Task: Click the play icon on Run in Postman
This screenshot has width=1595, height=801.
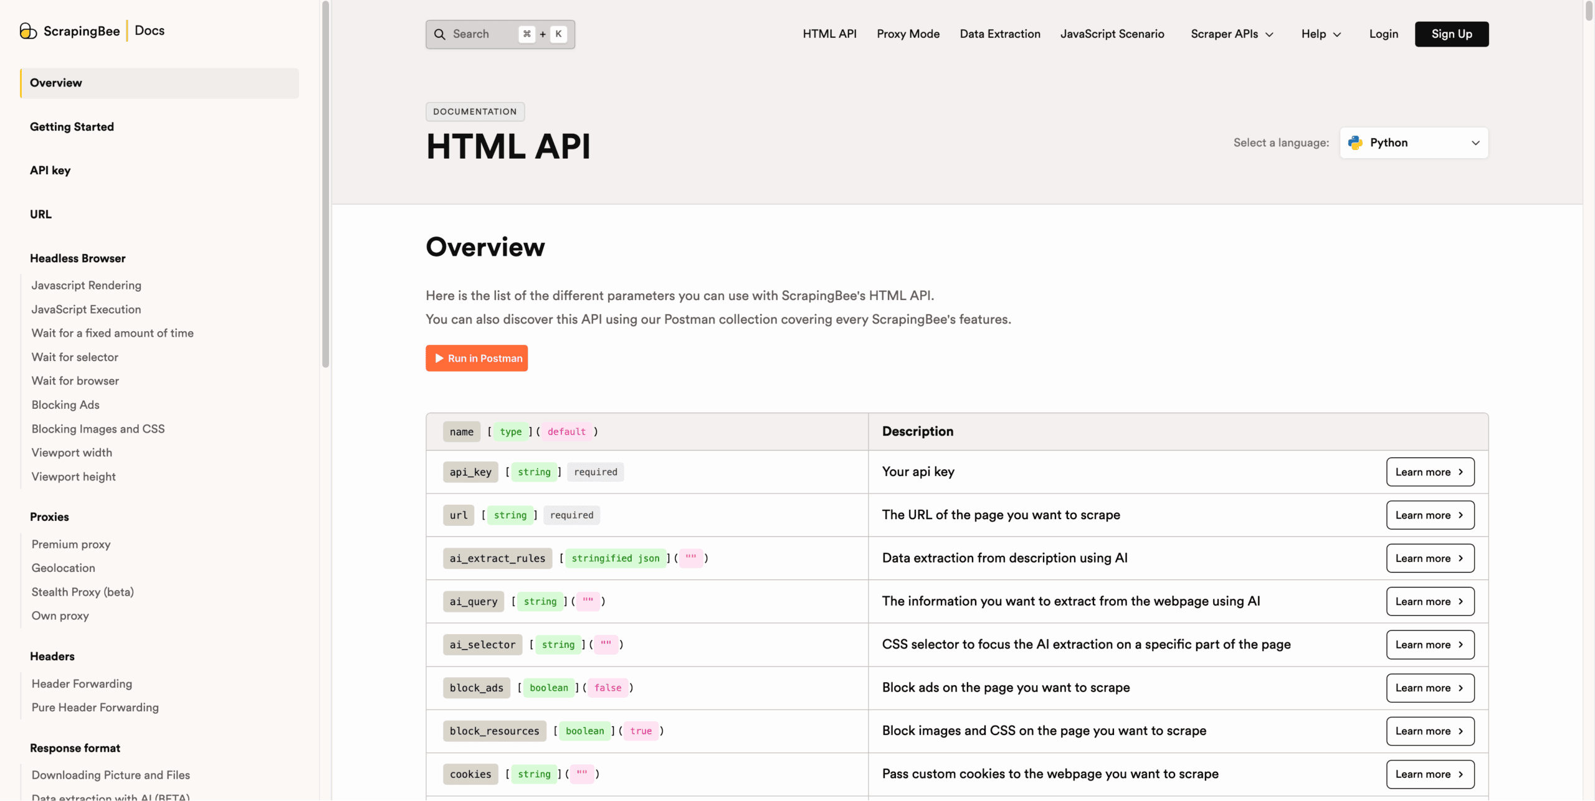Action: point(439,358)
